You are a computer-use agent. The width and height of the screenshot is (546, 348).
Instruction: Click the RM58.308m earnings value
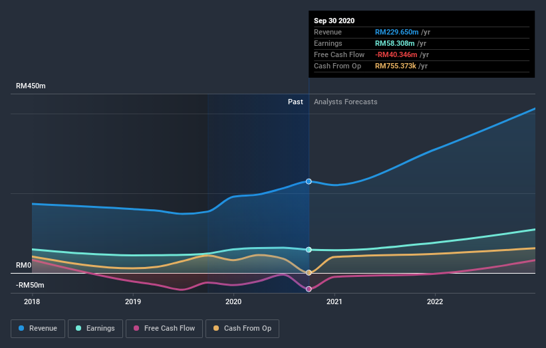click(394, 43)
